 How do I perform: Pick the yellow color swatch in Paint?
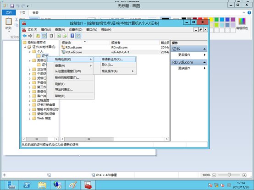[211, 20]
